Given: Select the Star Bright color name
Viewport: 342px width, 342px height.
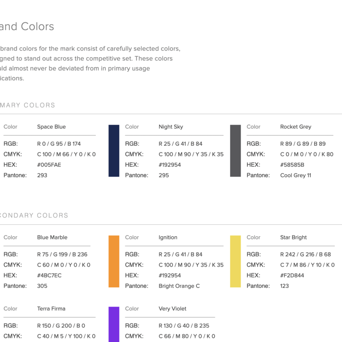Looking at the screenshot, I should pyautogui.click(x=293, y=237).
